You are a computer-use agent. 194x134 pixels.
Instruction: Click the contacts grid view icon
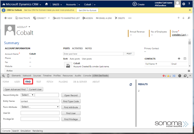coord(185,58)
